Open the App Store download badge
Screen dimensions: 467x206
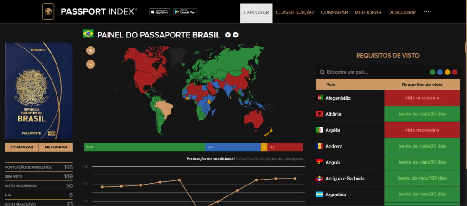coord(159,12)
